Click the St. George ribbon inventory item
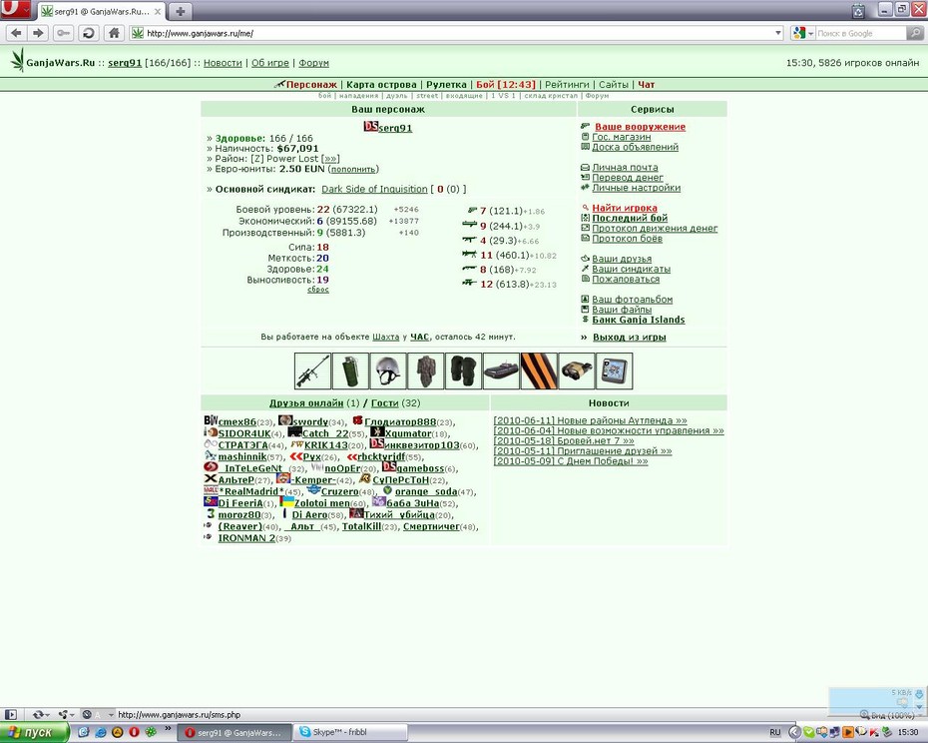The width and height of the screenshot is (928, 743). click(539, 371)
